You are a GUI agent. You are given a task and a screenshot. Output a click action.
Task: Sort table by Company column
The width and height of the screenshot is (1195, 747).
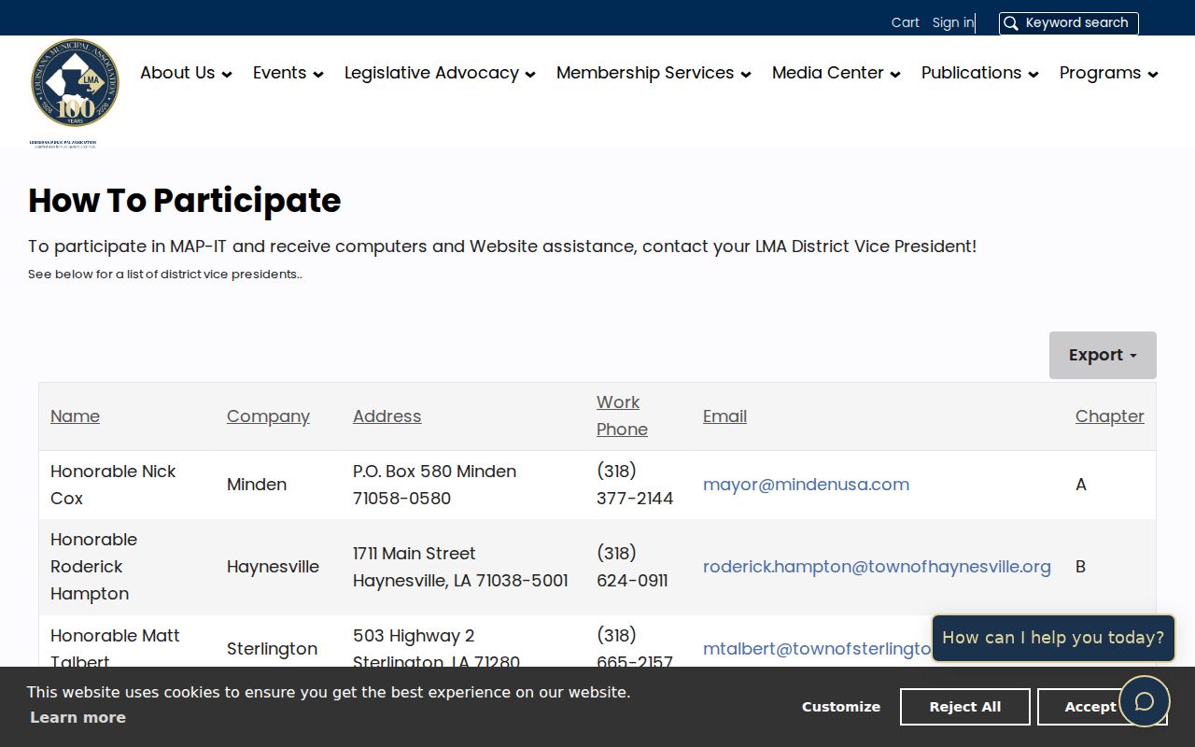268,416
